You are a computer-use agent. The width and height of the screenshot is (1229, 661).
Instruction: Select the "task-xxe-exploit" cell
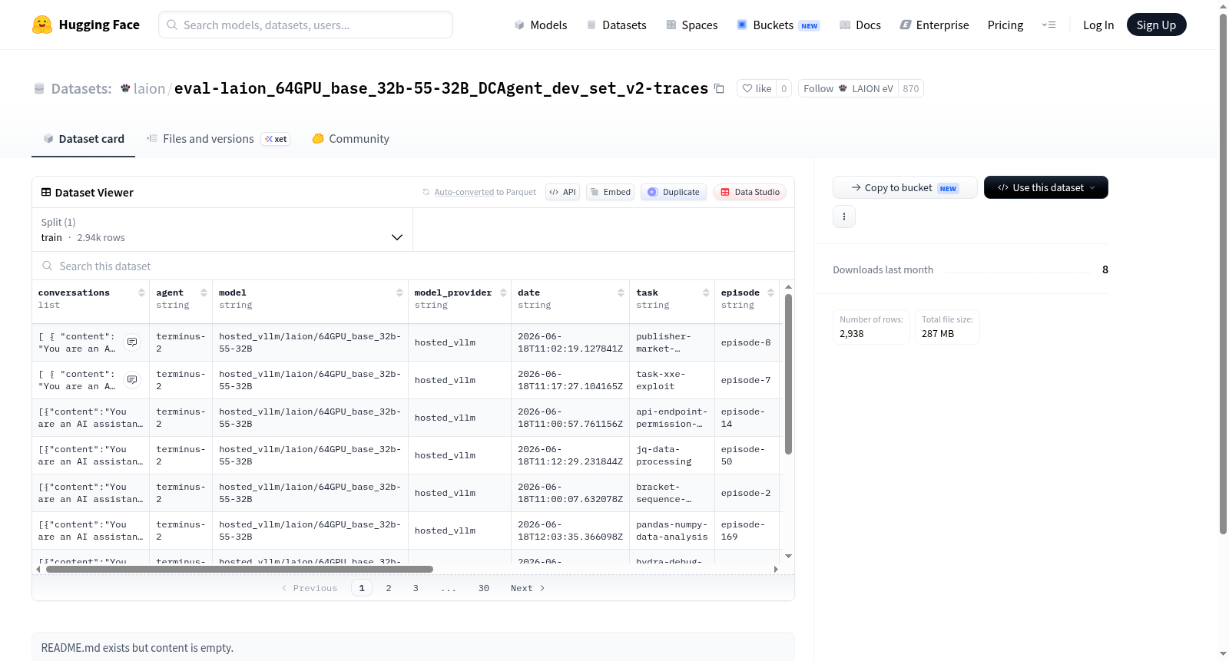pos(672,380)
